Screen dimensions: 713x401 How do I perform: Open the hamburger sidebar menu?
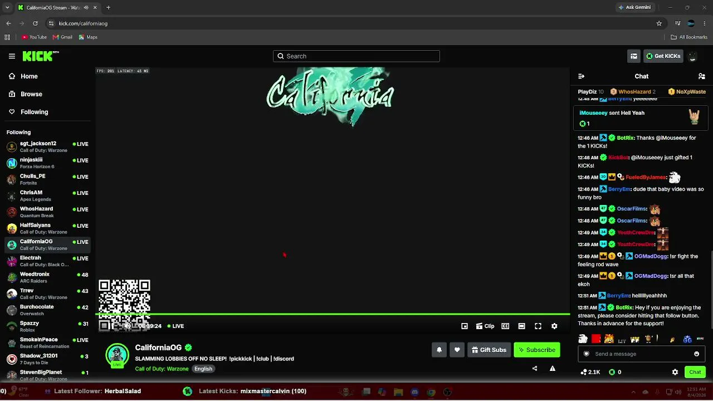[12, 56]
